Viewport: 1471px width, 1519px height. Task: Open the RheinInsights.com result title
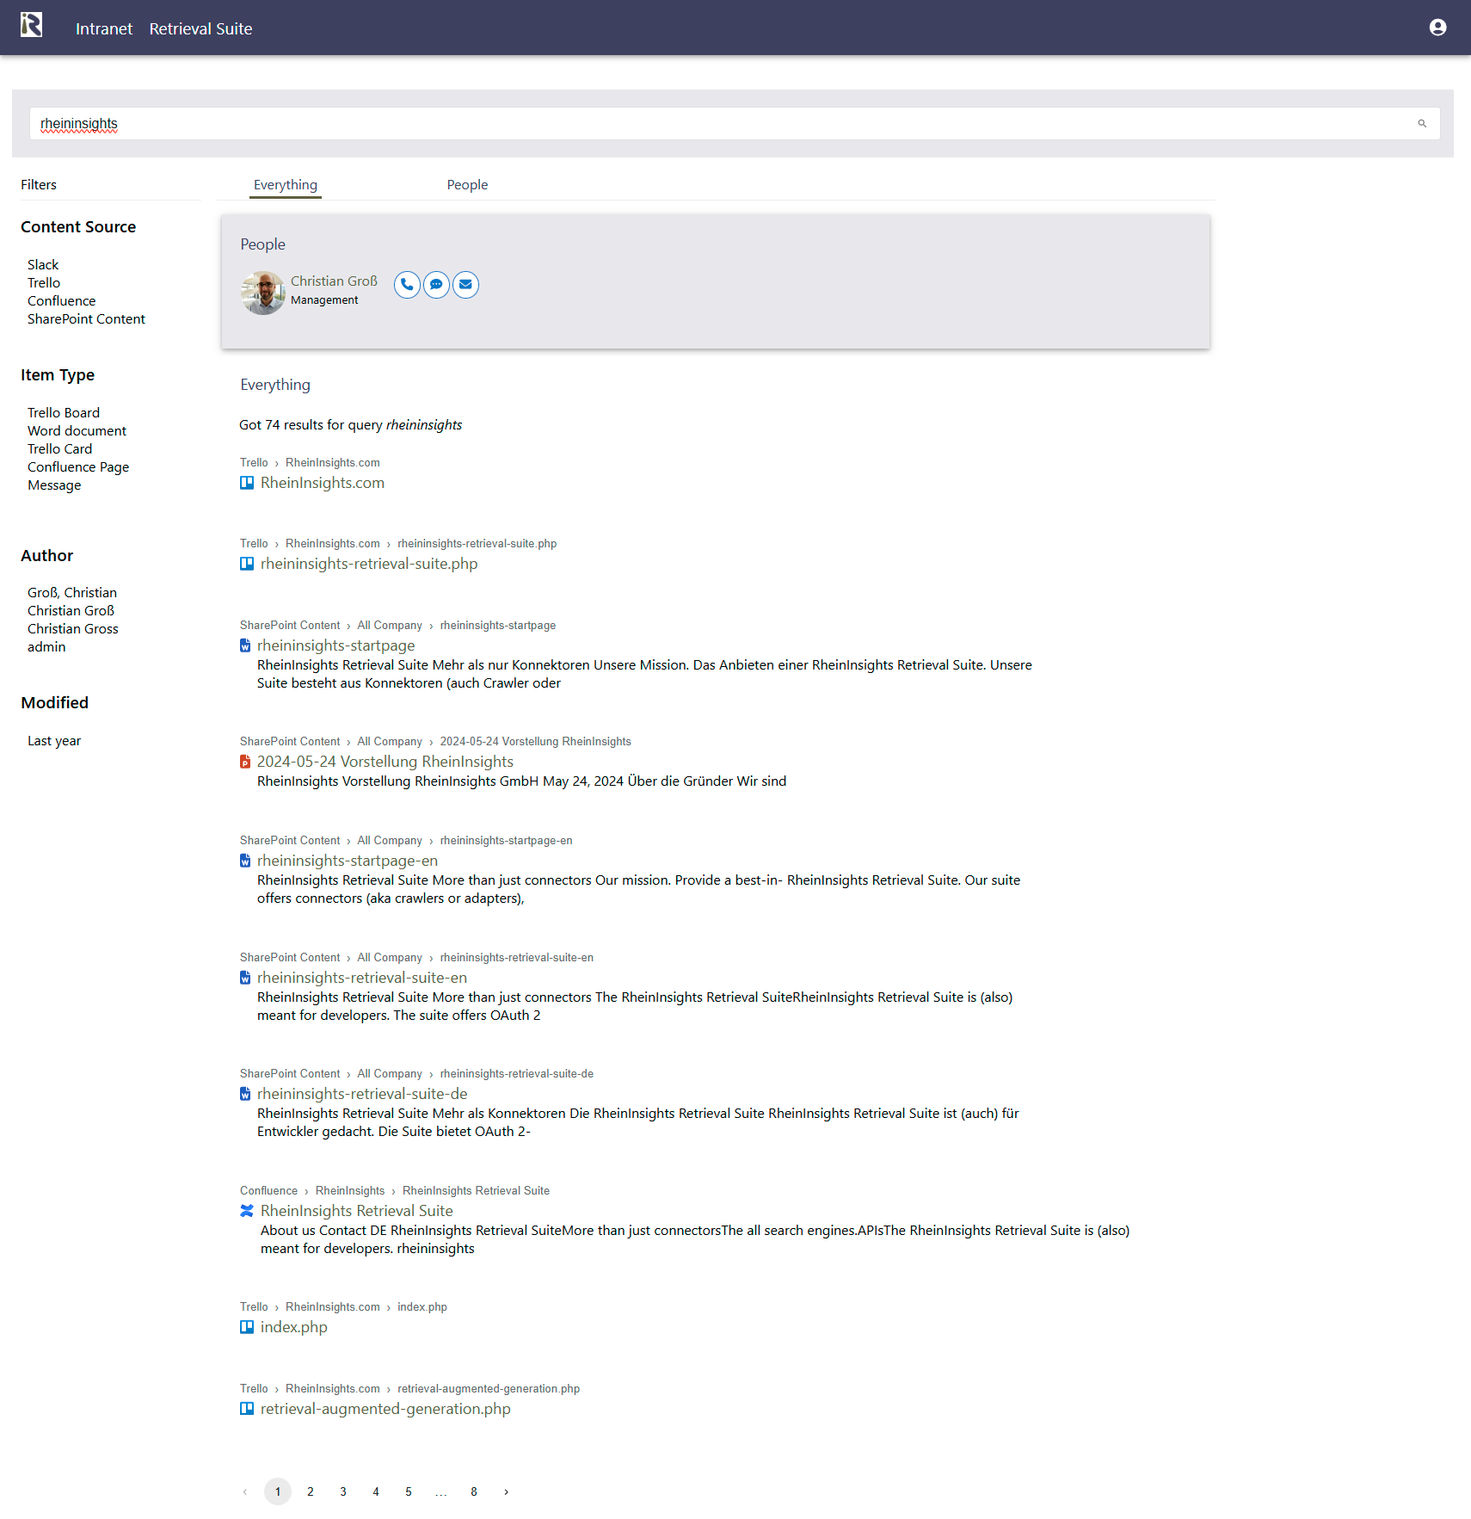(x=323, y=483)
